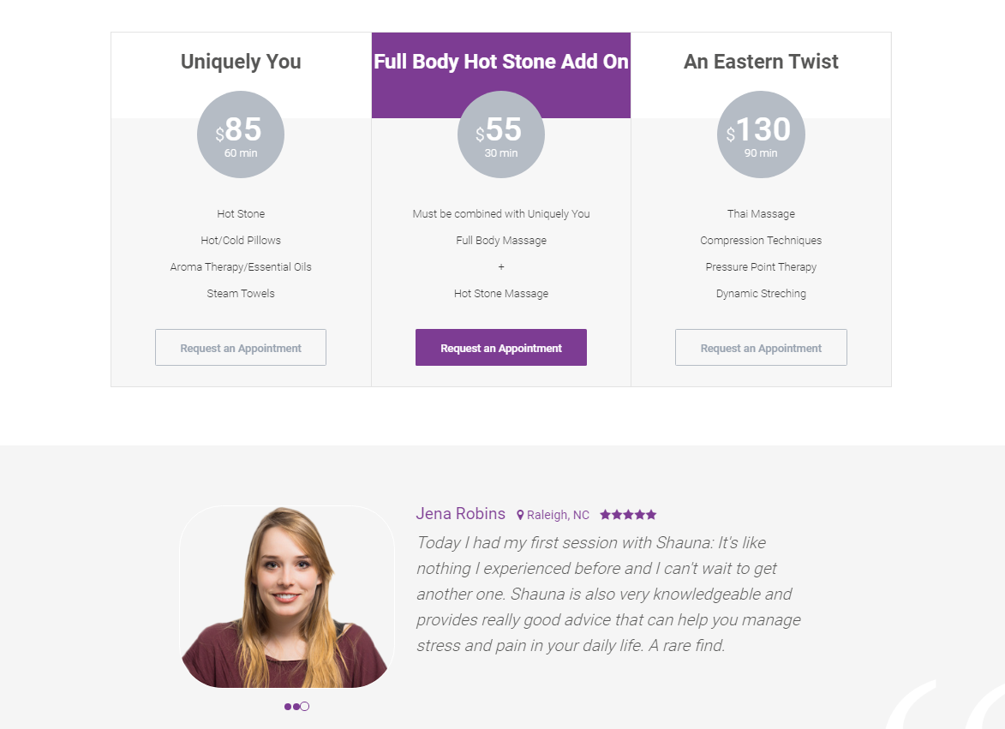Screen dimensions: 1005x729
Task: Select the first testimonial carousel dot
Action: coord(288,707)
